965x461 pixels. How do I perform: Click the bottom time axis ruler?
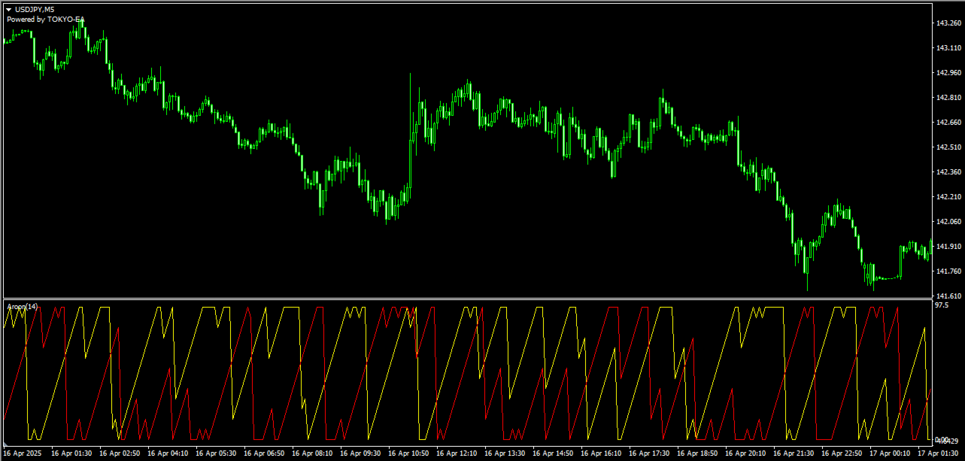point(481,453)
